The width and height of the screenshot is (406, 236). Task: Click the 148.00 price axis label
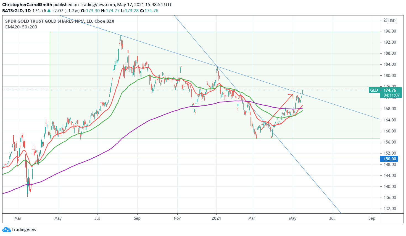(x=390, y=165)
